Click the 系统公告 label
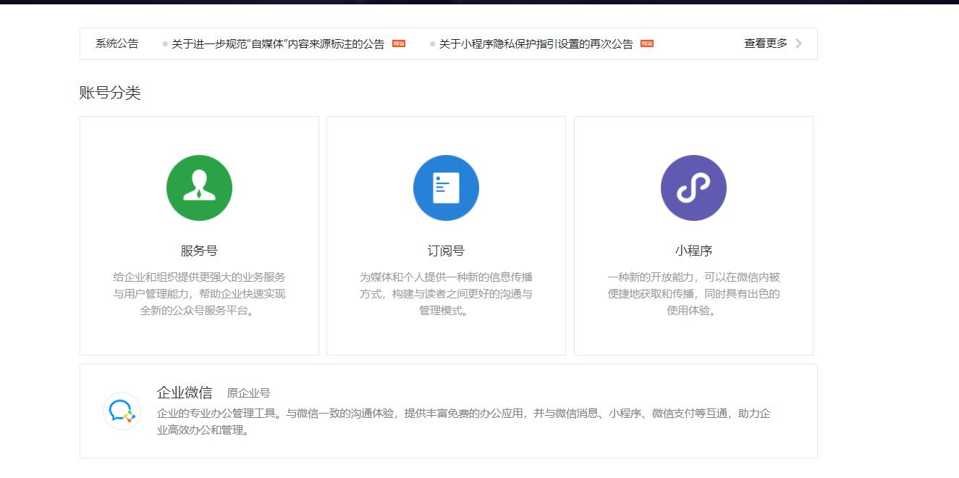This screenshot has width=959, height=478. 117,43
